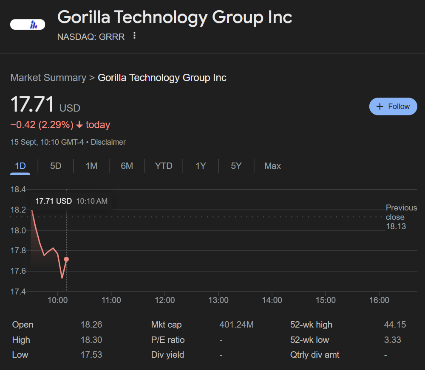Click the red down arrow beside today

pyautogui.click(x=79, y=125)
